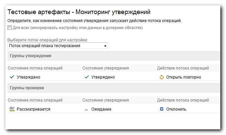Screen dimensions: 226x135
Task: Select the Отклонить workflow action
Action: pos(176,109)
